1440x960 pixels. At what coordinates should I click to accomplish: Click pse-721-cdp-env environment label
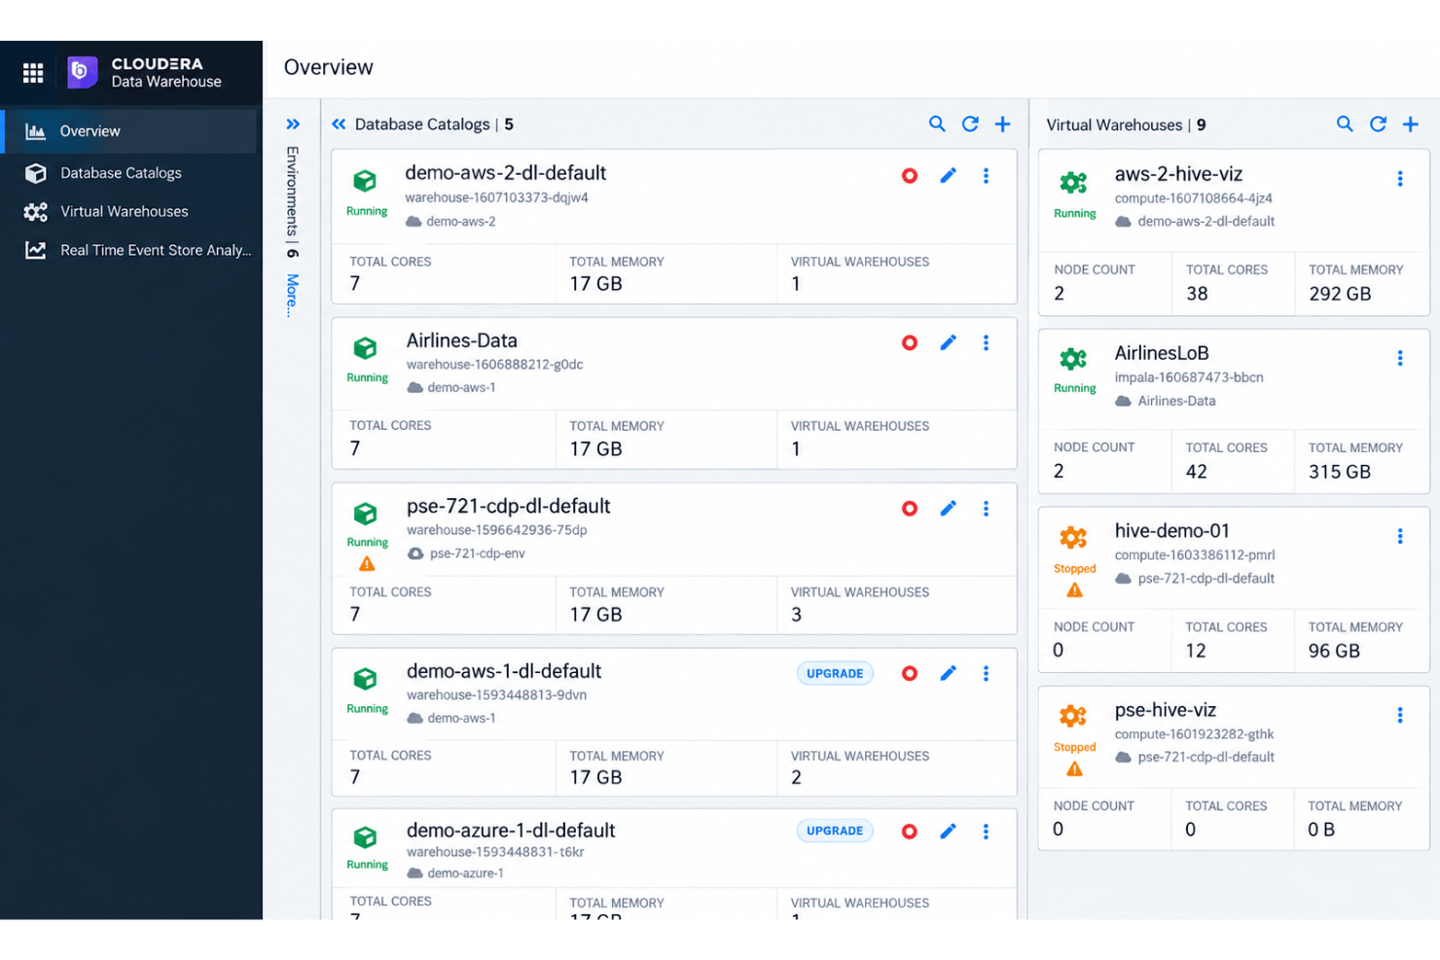(x=477, y=553)
